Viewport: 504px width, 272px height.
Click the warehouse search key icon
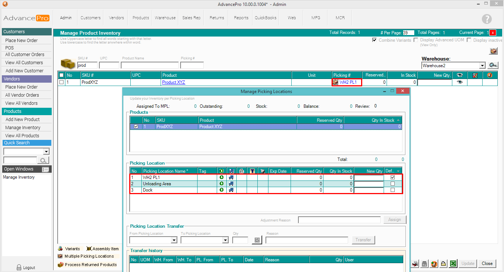[493, 65]
